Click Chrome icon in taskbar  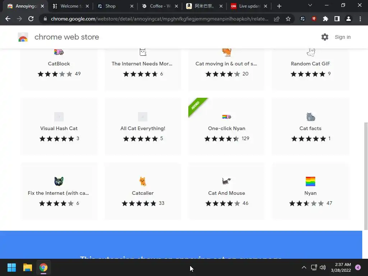coord(43,267)
